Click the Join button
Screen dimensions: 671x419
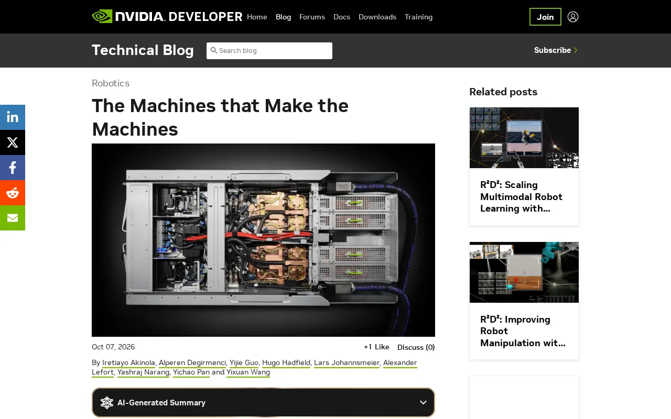coord(545,17)
